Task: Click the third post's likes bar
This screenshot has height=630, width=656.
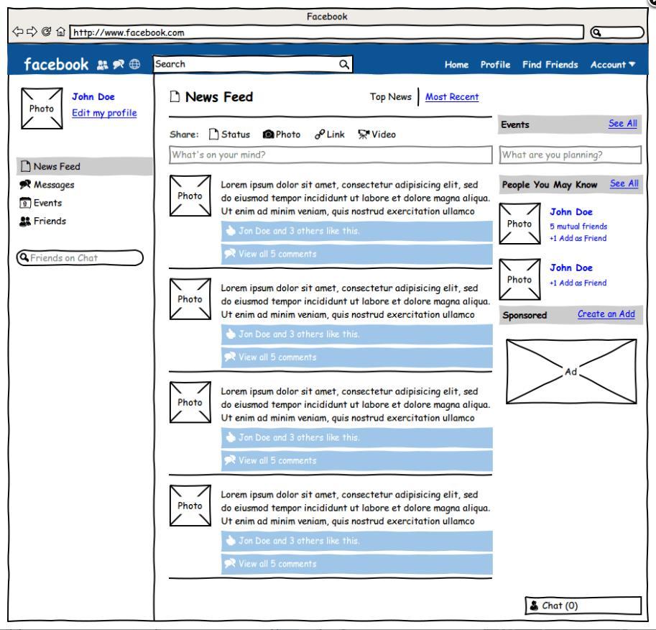Action: point(357,437)
